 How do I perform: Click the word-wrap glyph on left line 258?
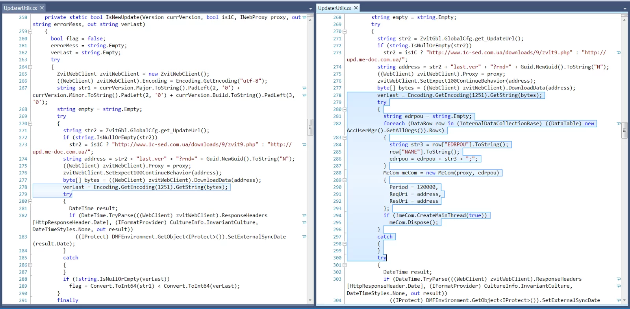coord(304,17)
